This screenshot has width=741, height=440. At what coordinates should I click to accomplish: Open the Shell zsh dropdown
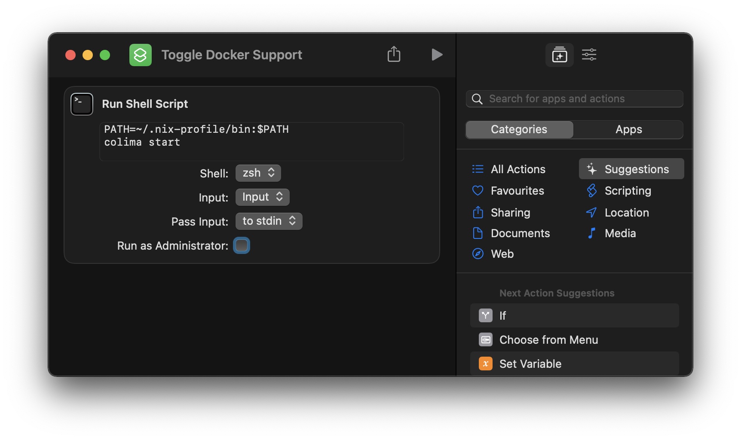pyautogui.click(x=258, y=173)
